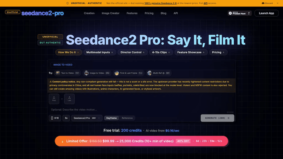
Task: Click the Launch App button
Action: 266,13
